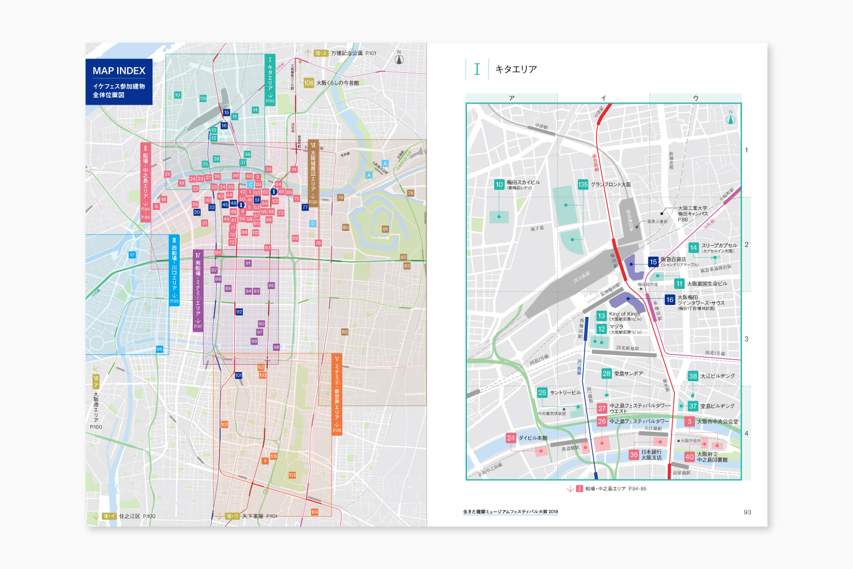Click the compass icon on the キタエリア map
The width and height of the screenshot is (853, 569).
point(731,118)
